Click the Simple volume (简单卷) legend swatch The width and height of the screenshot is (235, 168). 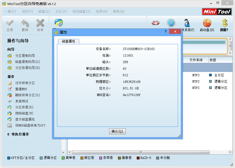coord(63,158)
